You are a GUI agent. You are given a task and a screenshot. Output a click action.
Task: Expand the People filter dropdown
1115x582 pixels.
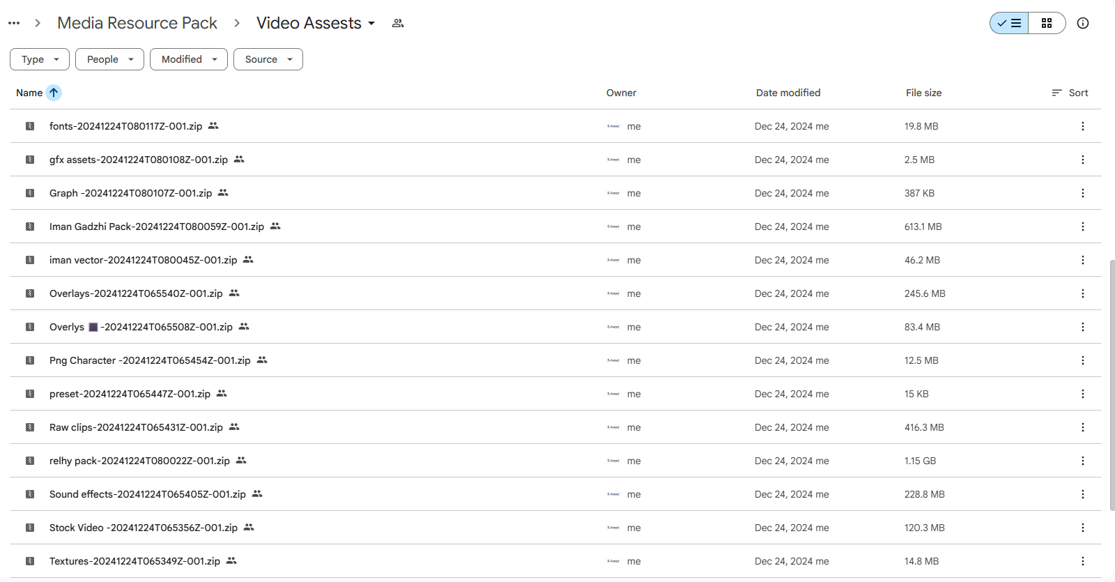pos(109,59)
